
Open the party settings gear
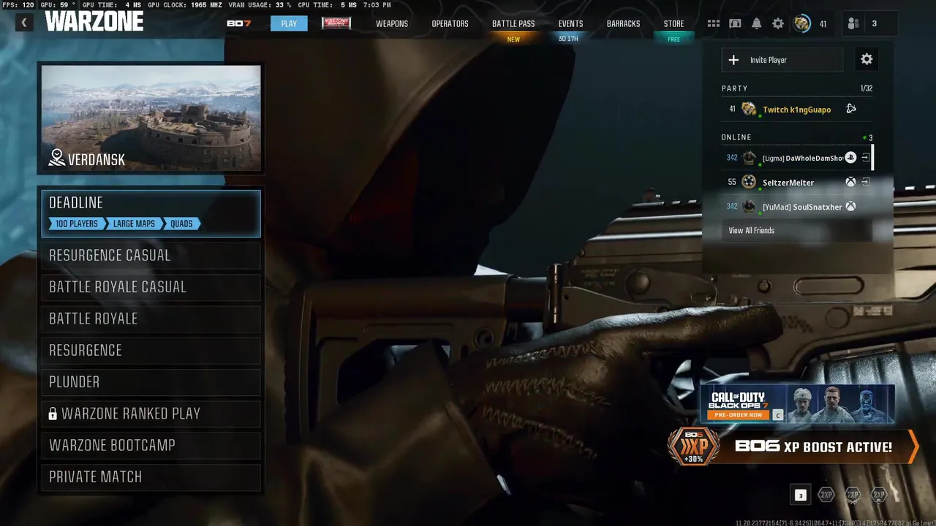click(867, 60)
